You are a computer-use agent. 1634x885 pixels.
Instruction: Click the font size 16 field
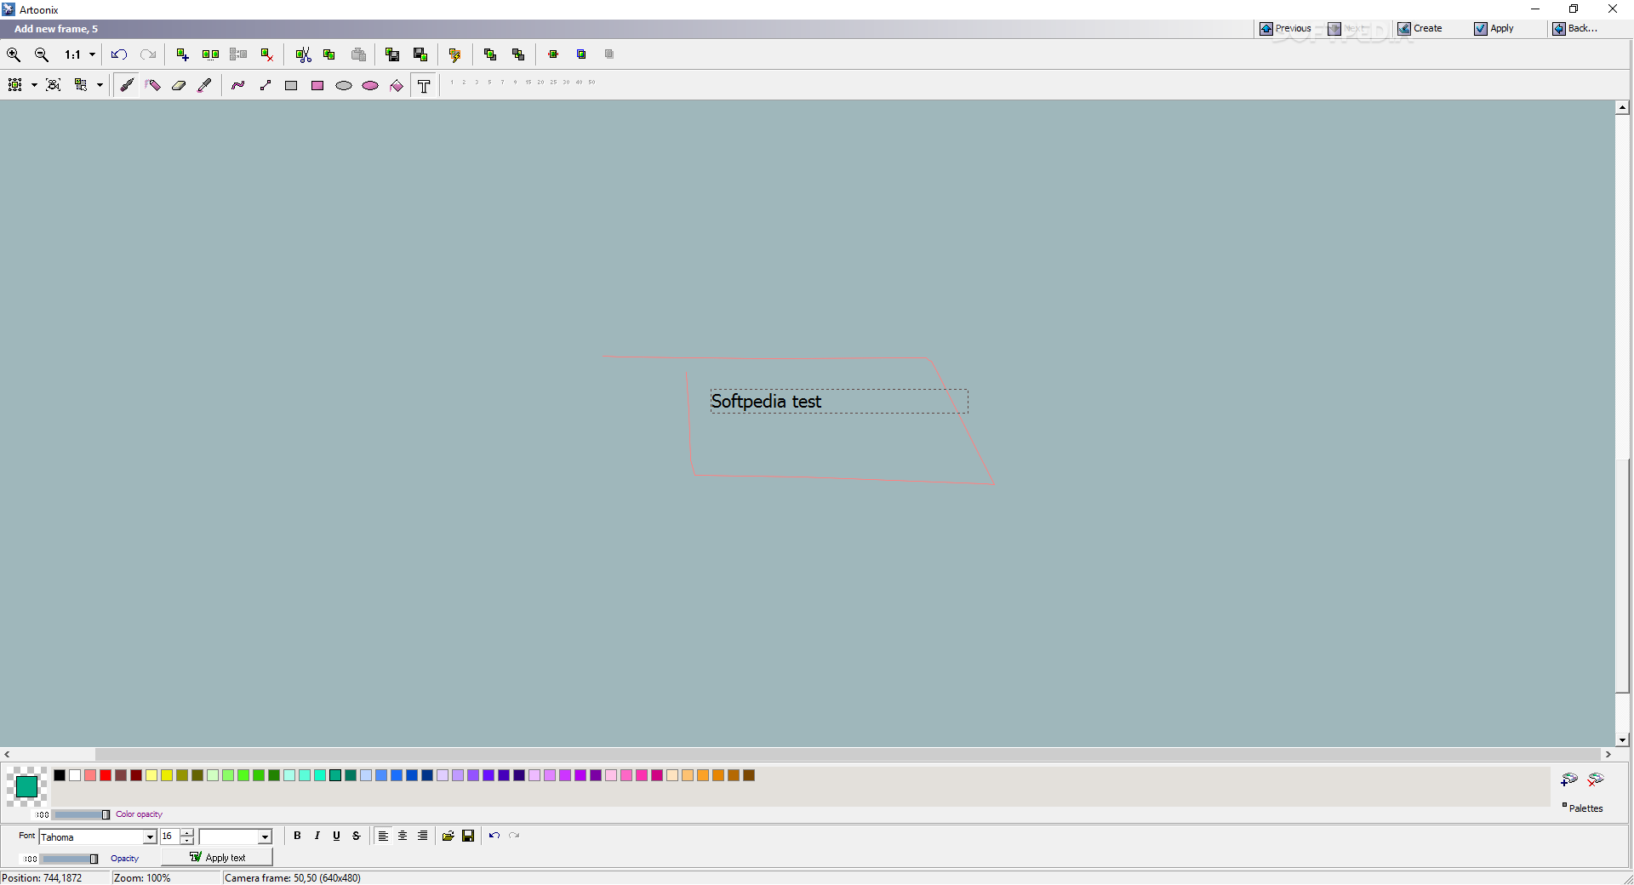pos(169,837)
